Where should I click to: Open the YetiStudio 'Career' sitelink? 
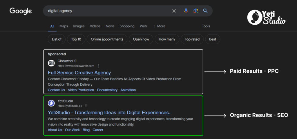click(x=98, y=130)
